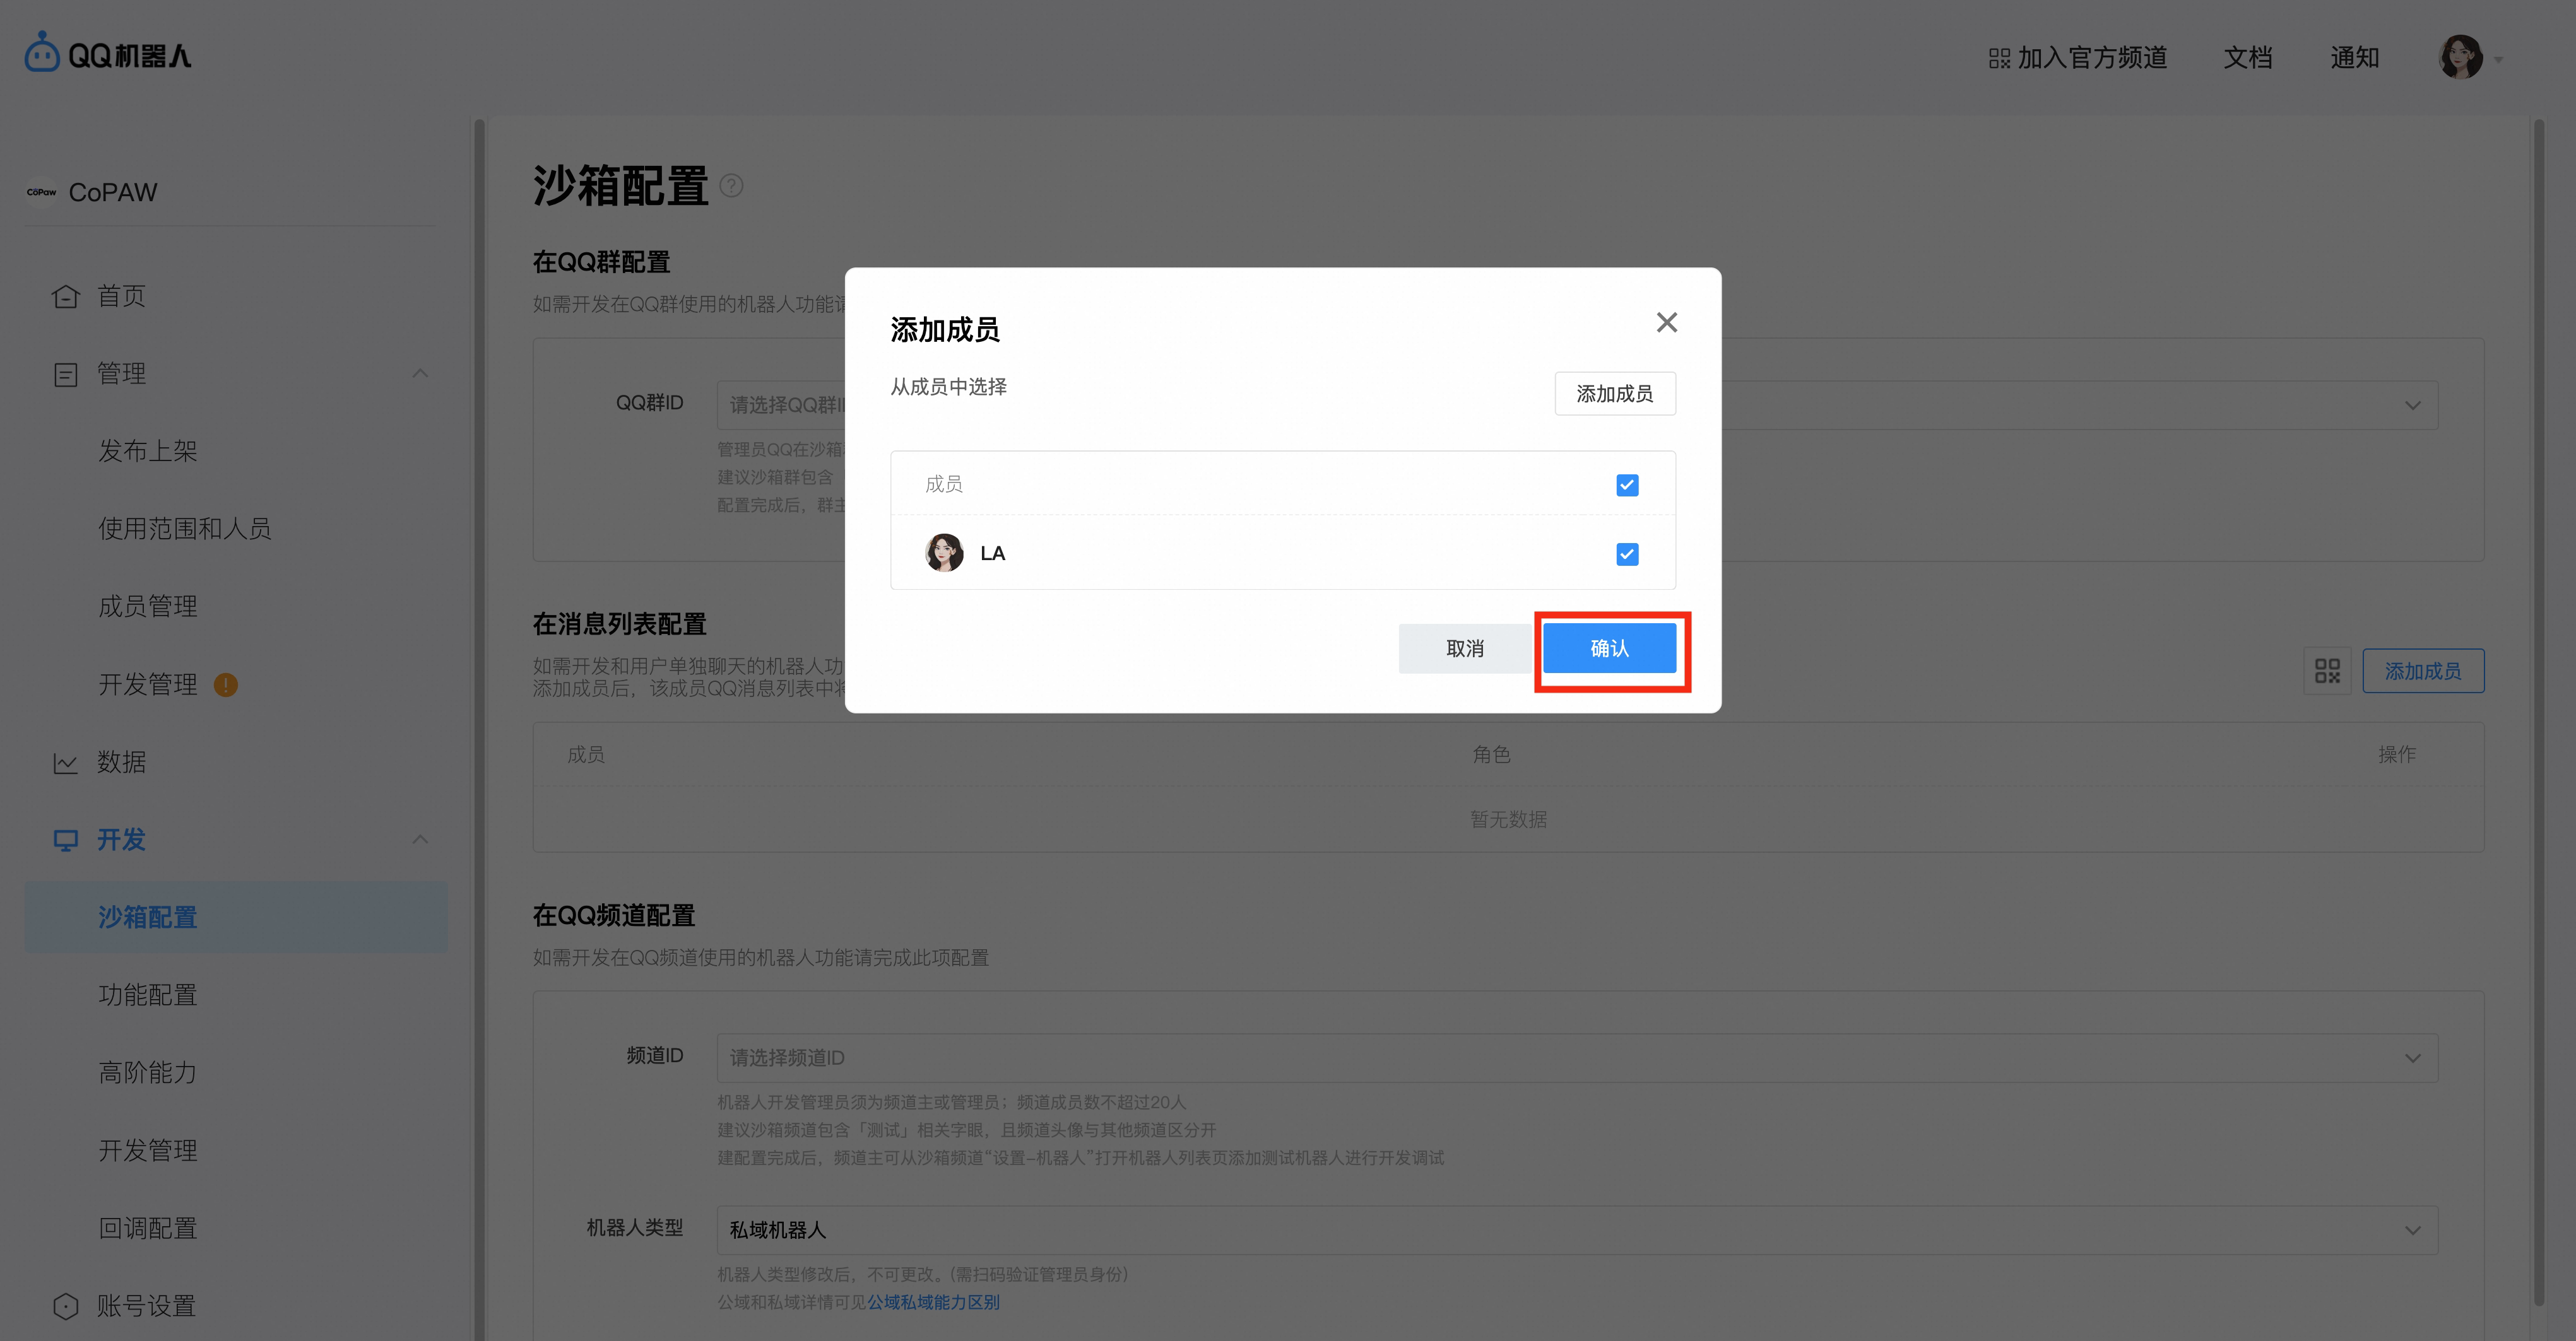Click the blue 确认 button

tap(1609, 648)
